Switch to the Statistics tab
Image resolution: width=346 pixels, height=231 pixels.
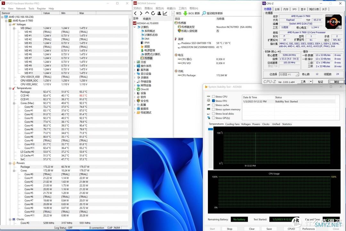287,124
